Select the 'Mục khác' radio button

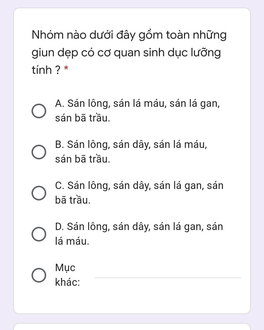(39, 275)
